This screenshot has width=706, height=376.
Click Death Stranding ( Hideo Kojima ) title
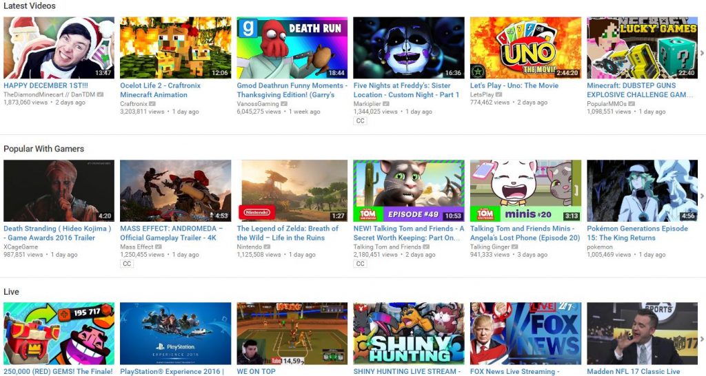tap(57, 233)
